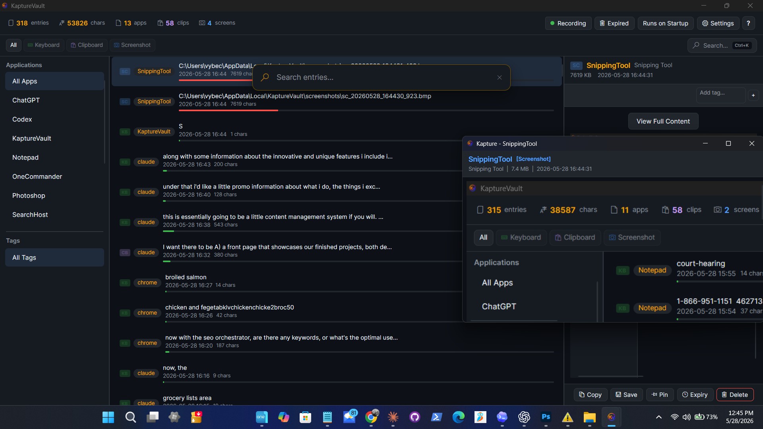763x429 pixels.
Task: Open the Expiry options button
Action: click(695, 394)
